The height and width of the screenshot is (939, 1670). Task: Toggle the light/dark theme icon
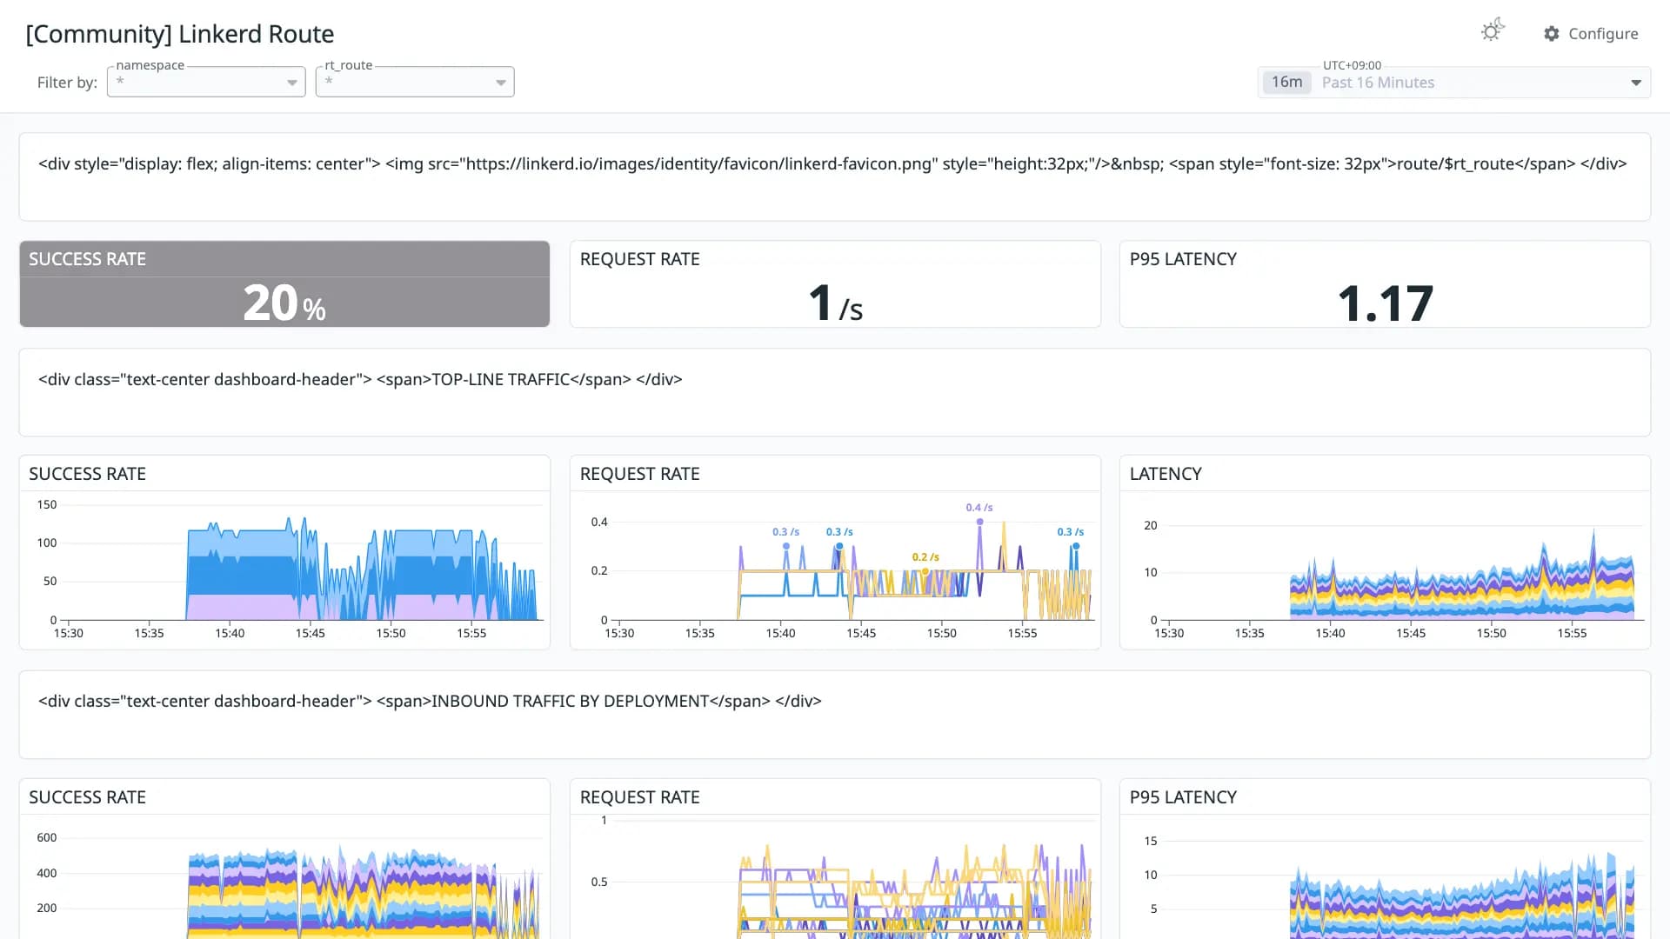[x=1493, y=31]
